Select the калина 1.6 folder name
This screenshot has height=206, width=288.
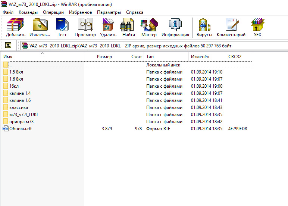pos(20,100)
